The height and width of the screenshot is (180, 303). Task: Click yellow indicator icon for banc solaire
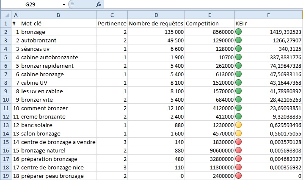[x=239, y=125]
